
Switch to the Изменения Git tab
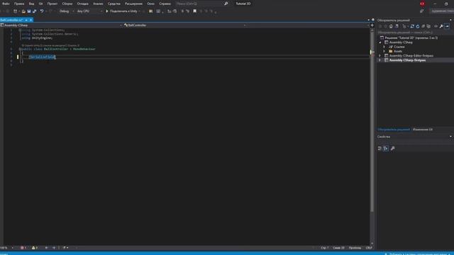tap(423, 130)
